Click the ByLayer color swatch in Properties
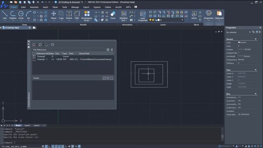Screen dimensions: 263x148 pos(239,42)
